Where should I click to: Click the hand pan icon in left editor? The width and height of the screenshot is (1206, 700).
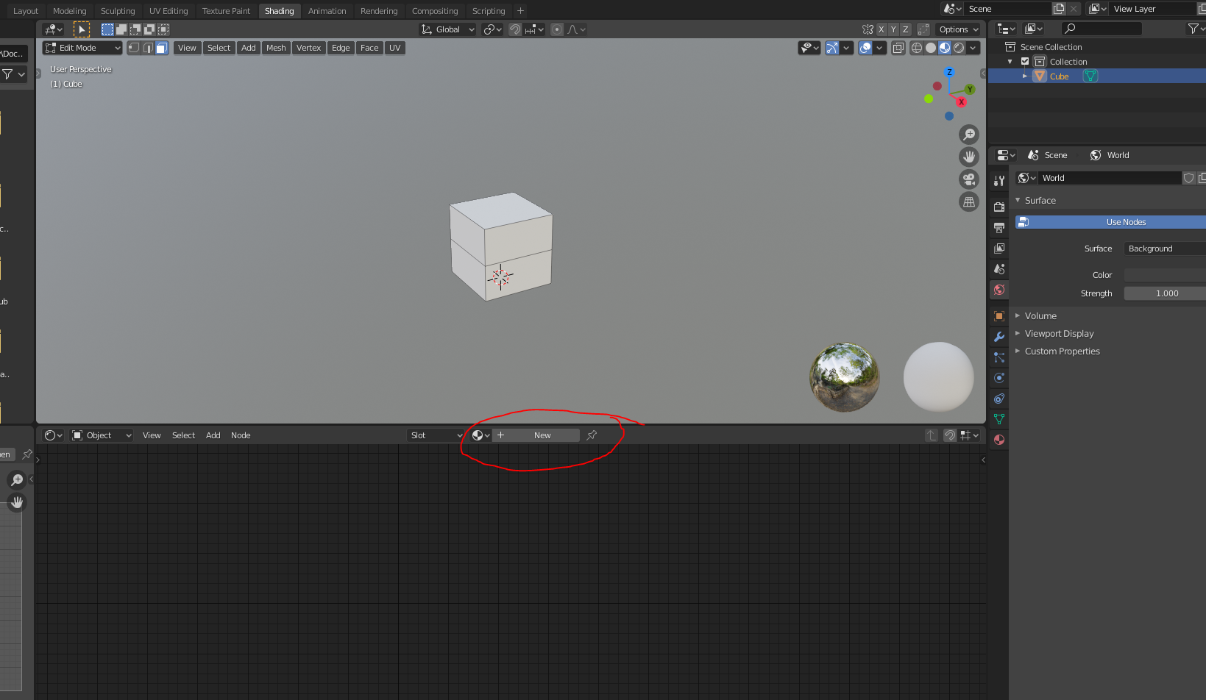click(x=16, y=502)
